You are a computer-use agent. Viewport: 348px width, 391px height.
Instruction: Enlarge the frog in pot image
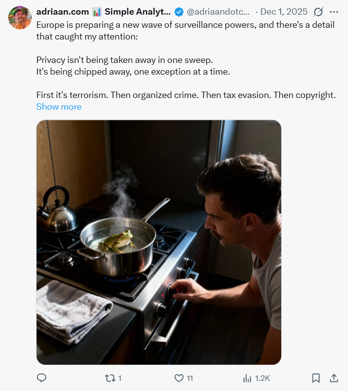(159, 242)
